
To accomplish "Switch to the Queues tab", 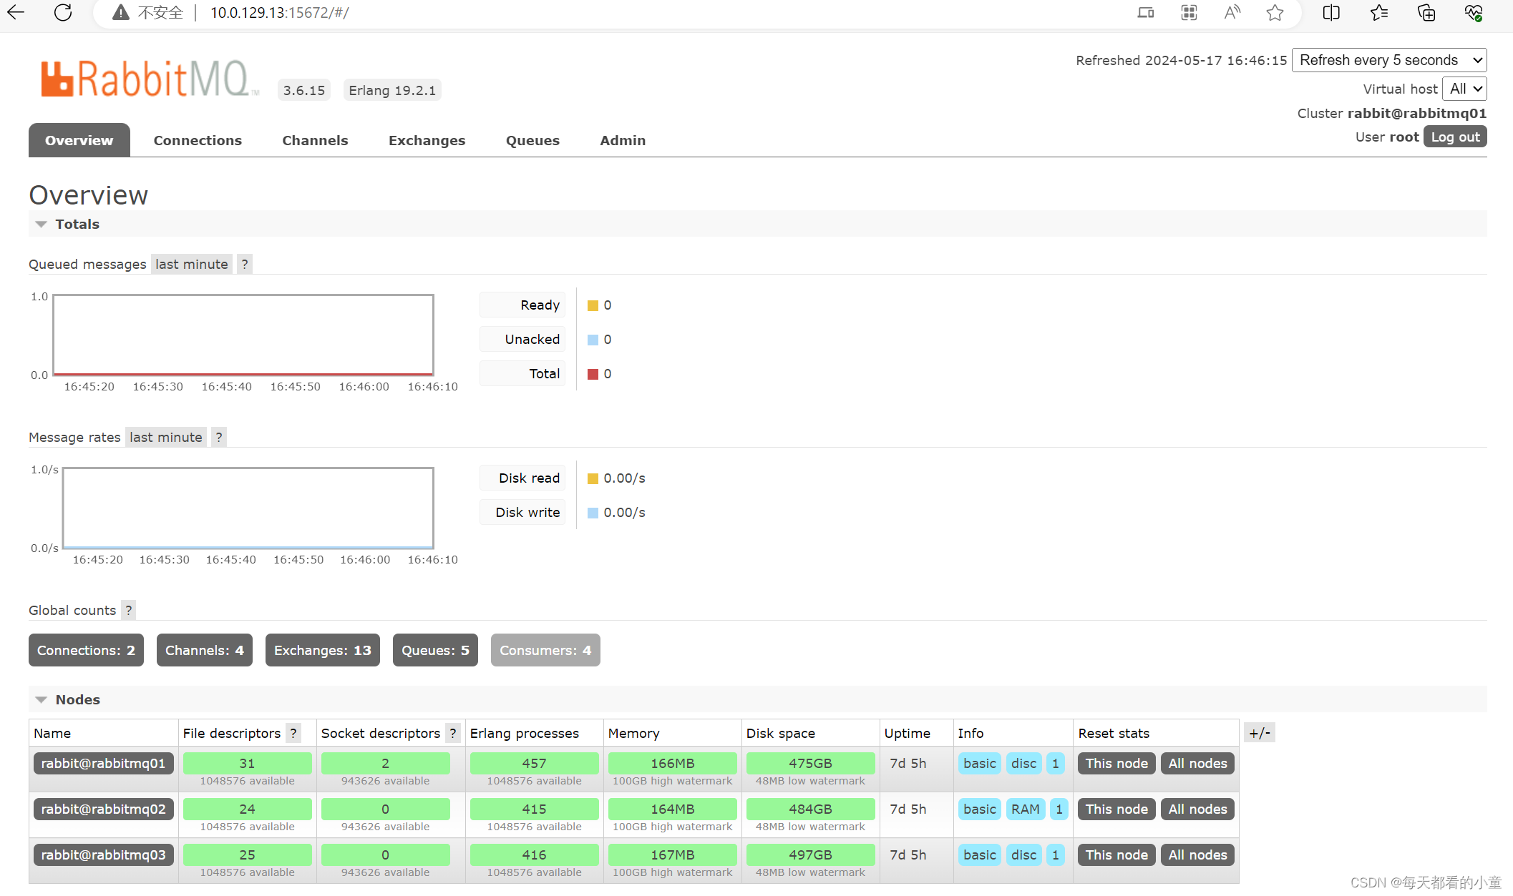I will pos(532,140).
